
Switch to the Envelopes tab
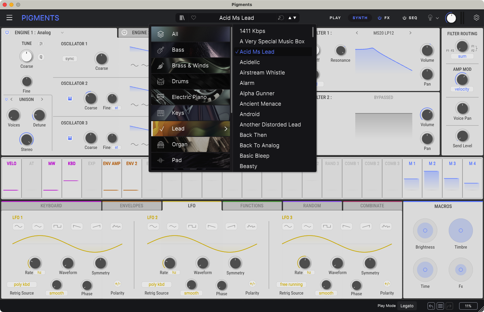[131, 206]
